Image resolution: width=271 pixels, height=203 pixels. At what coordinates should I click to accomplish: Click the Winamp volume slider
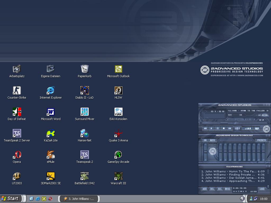point(235,119)
